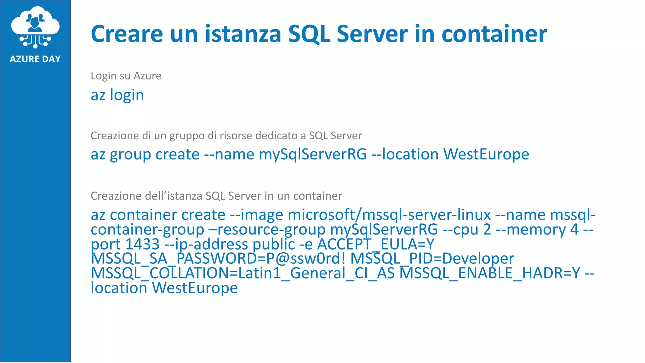
Task: Click the line 'container-group –resource-group mySqlServerRG'
Action: (x=342, y=230)
